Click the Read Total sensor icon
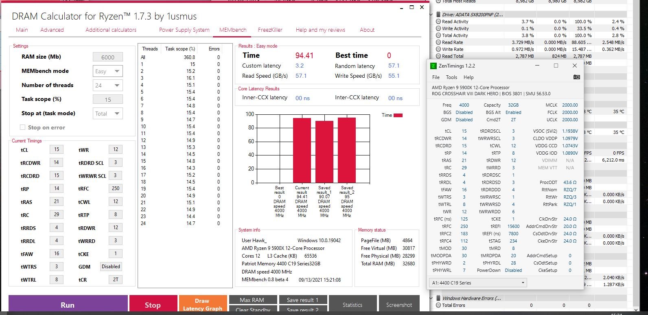The height and width of the screenshot is (315, 648). (438, 56)
